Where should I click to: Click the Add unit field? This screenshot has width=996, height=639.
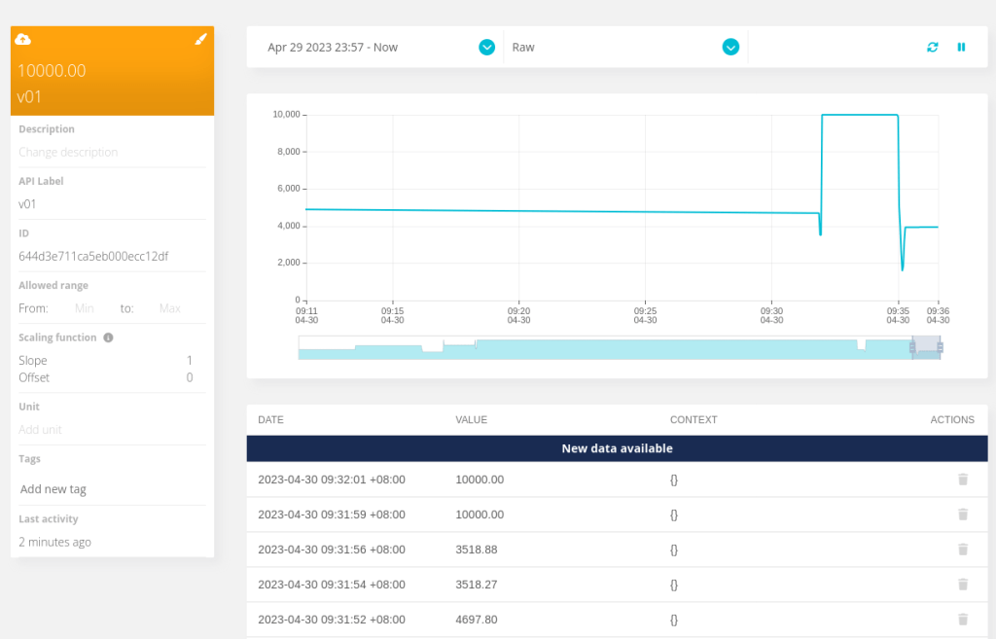tap(40, 429)
